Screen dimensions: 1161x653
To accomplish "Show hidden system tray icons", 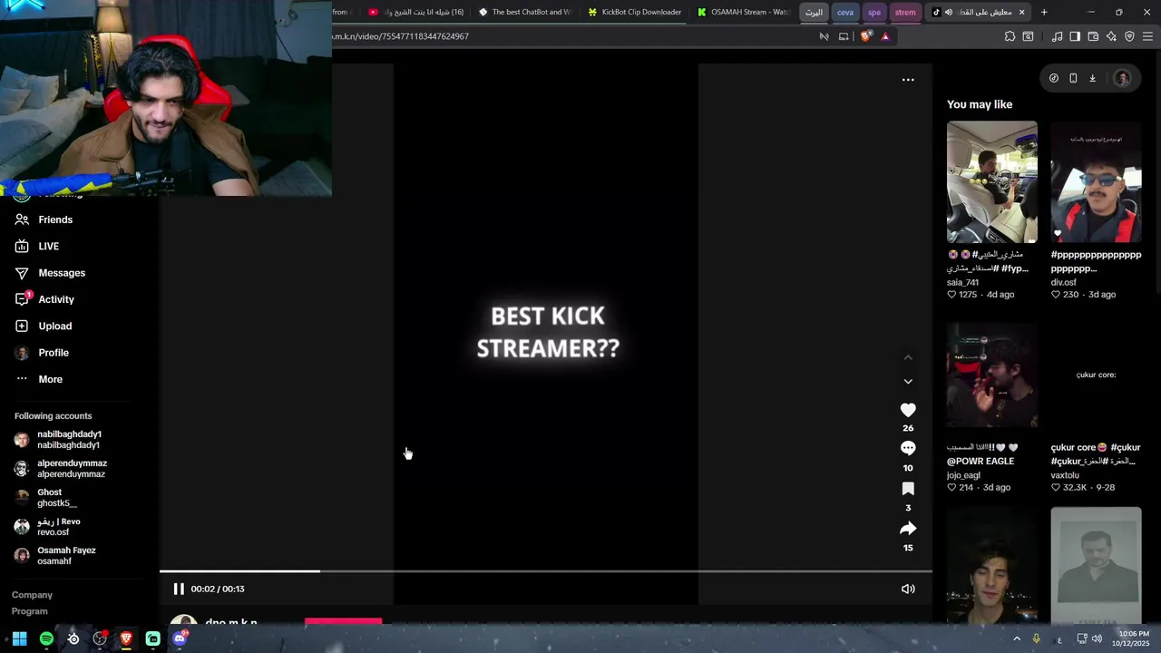I will coord(1017,638).
